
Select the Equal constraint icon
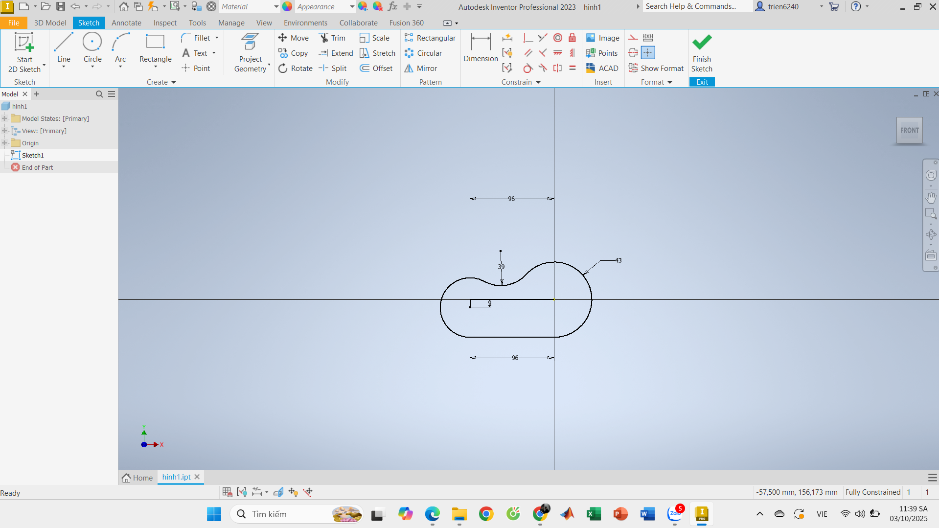tap(572, 69)
